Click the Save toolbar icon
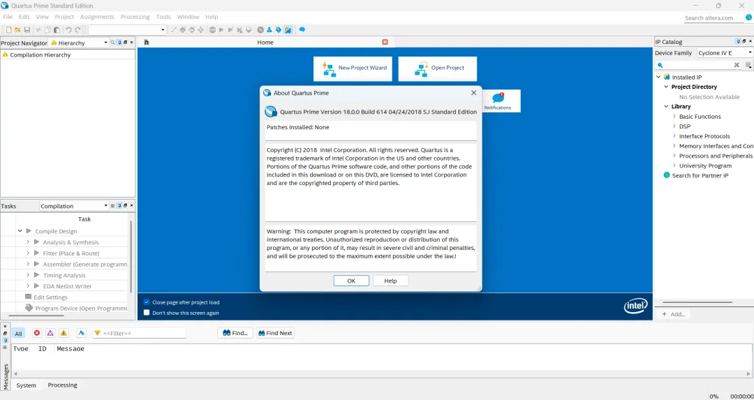 pos(27,30)
